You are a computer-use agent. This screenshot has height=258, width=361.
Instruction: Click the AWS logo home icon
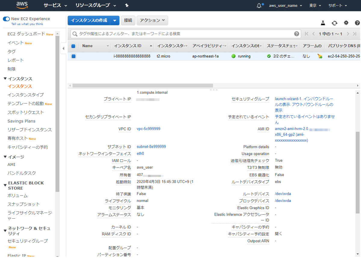point(22,5)
